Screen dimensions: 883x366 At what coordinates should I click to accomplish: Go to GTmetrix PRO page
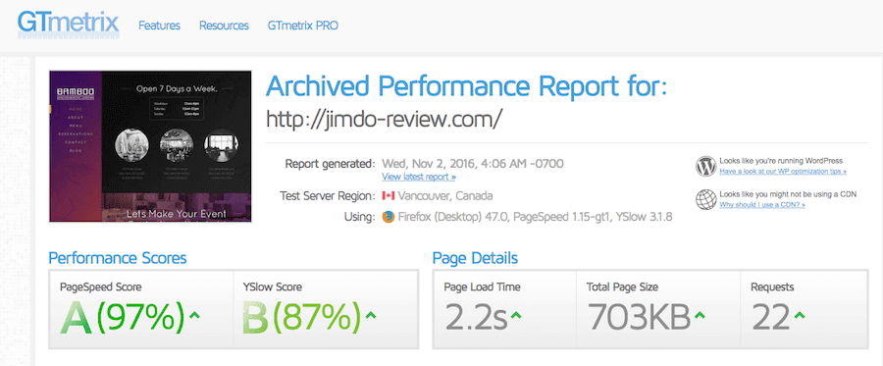303,26
